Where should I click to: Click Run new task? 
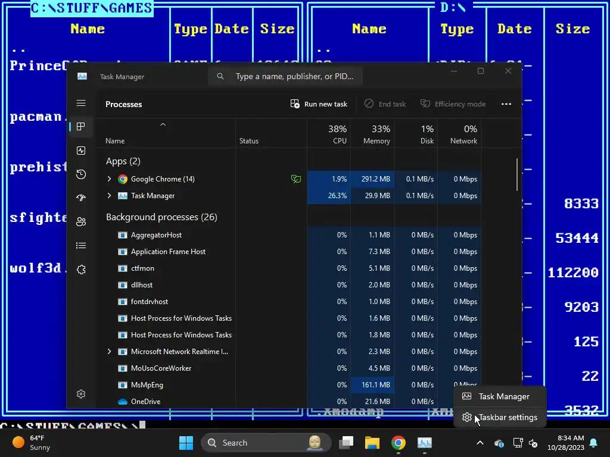[319, 104]
